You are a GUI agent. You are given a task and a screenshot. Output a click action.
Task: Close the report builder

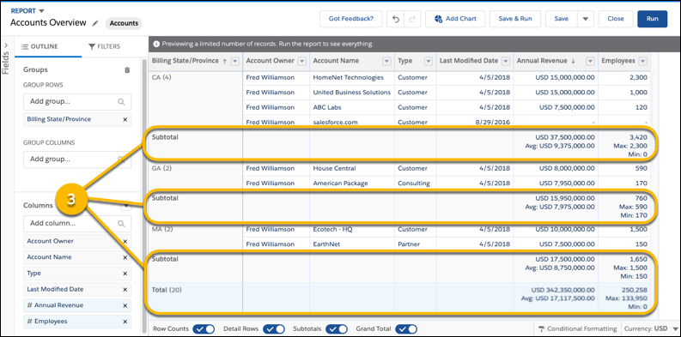pyautogui.click(x=616, y=19)
